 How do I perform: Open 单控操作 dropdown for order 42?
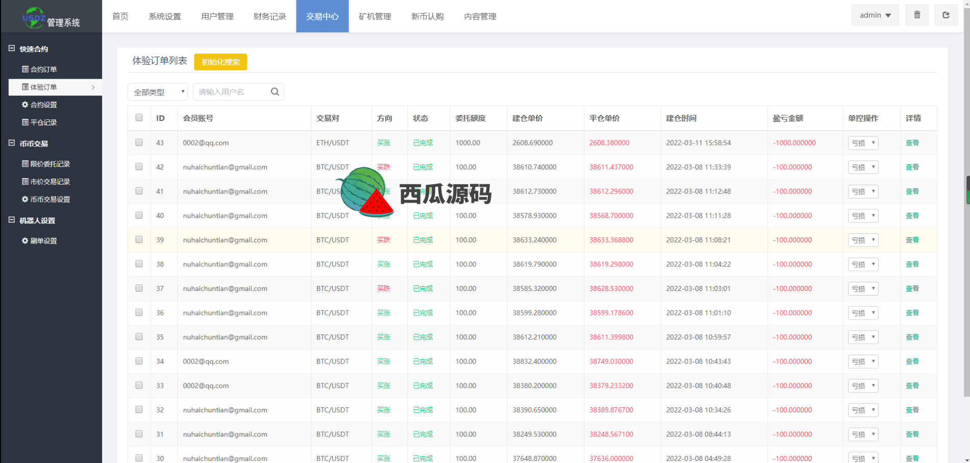coord(863,167)
